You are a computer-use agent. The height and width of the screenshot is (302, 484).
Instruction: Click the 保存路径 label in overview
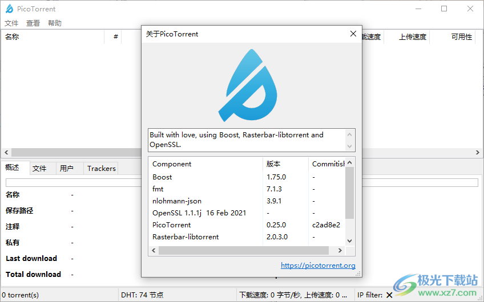19,211
